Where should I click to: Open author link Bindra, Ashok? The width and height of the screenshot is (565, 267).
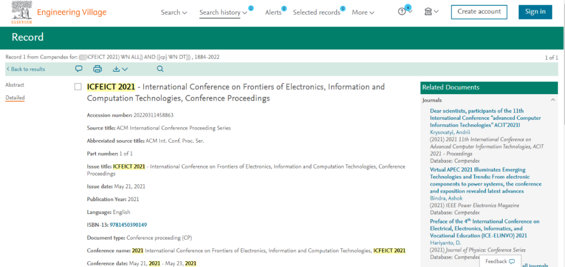(x=446, y=198)
